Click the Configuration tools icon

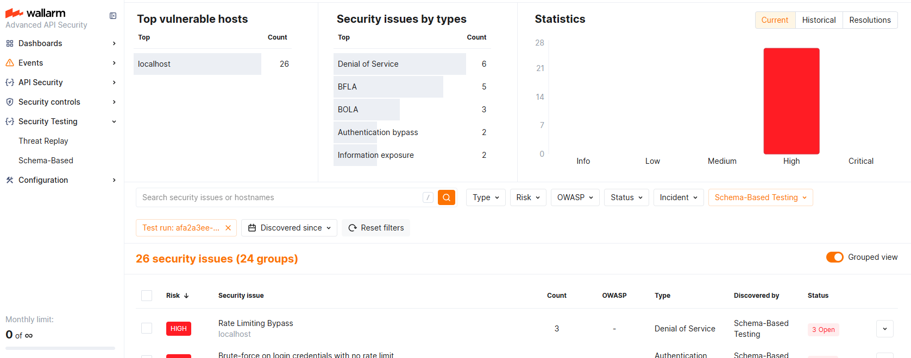10,180
